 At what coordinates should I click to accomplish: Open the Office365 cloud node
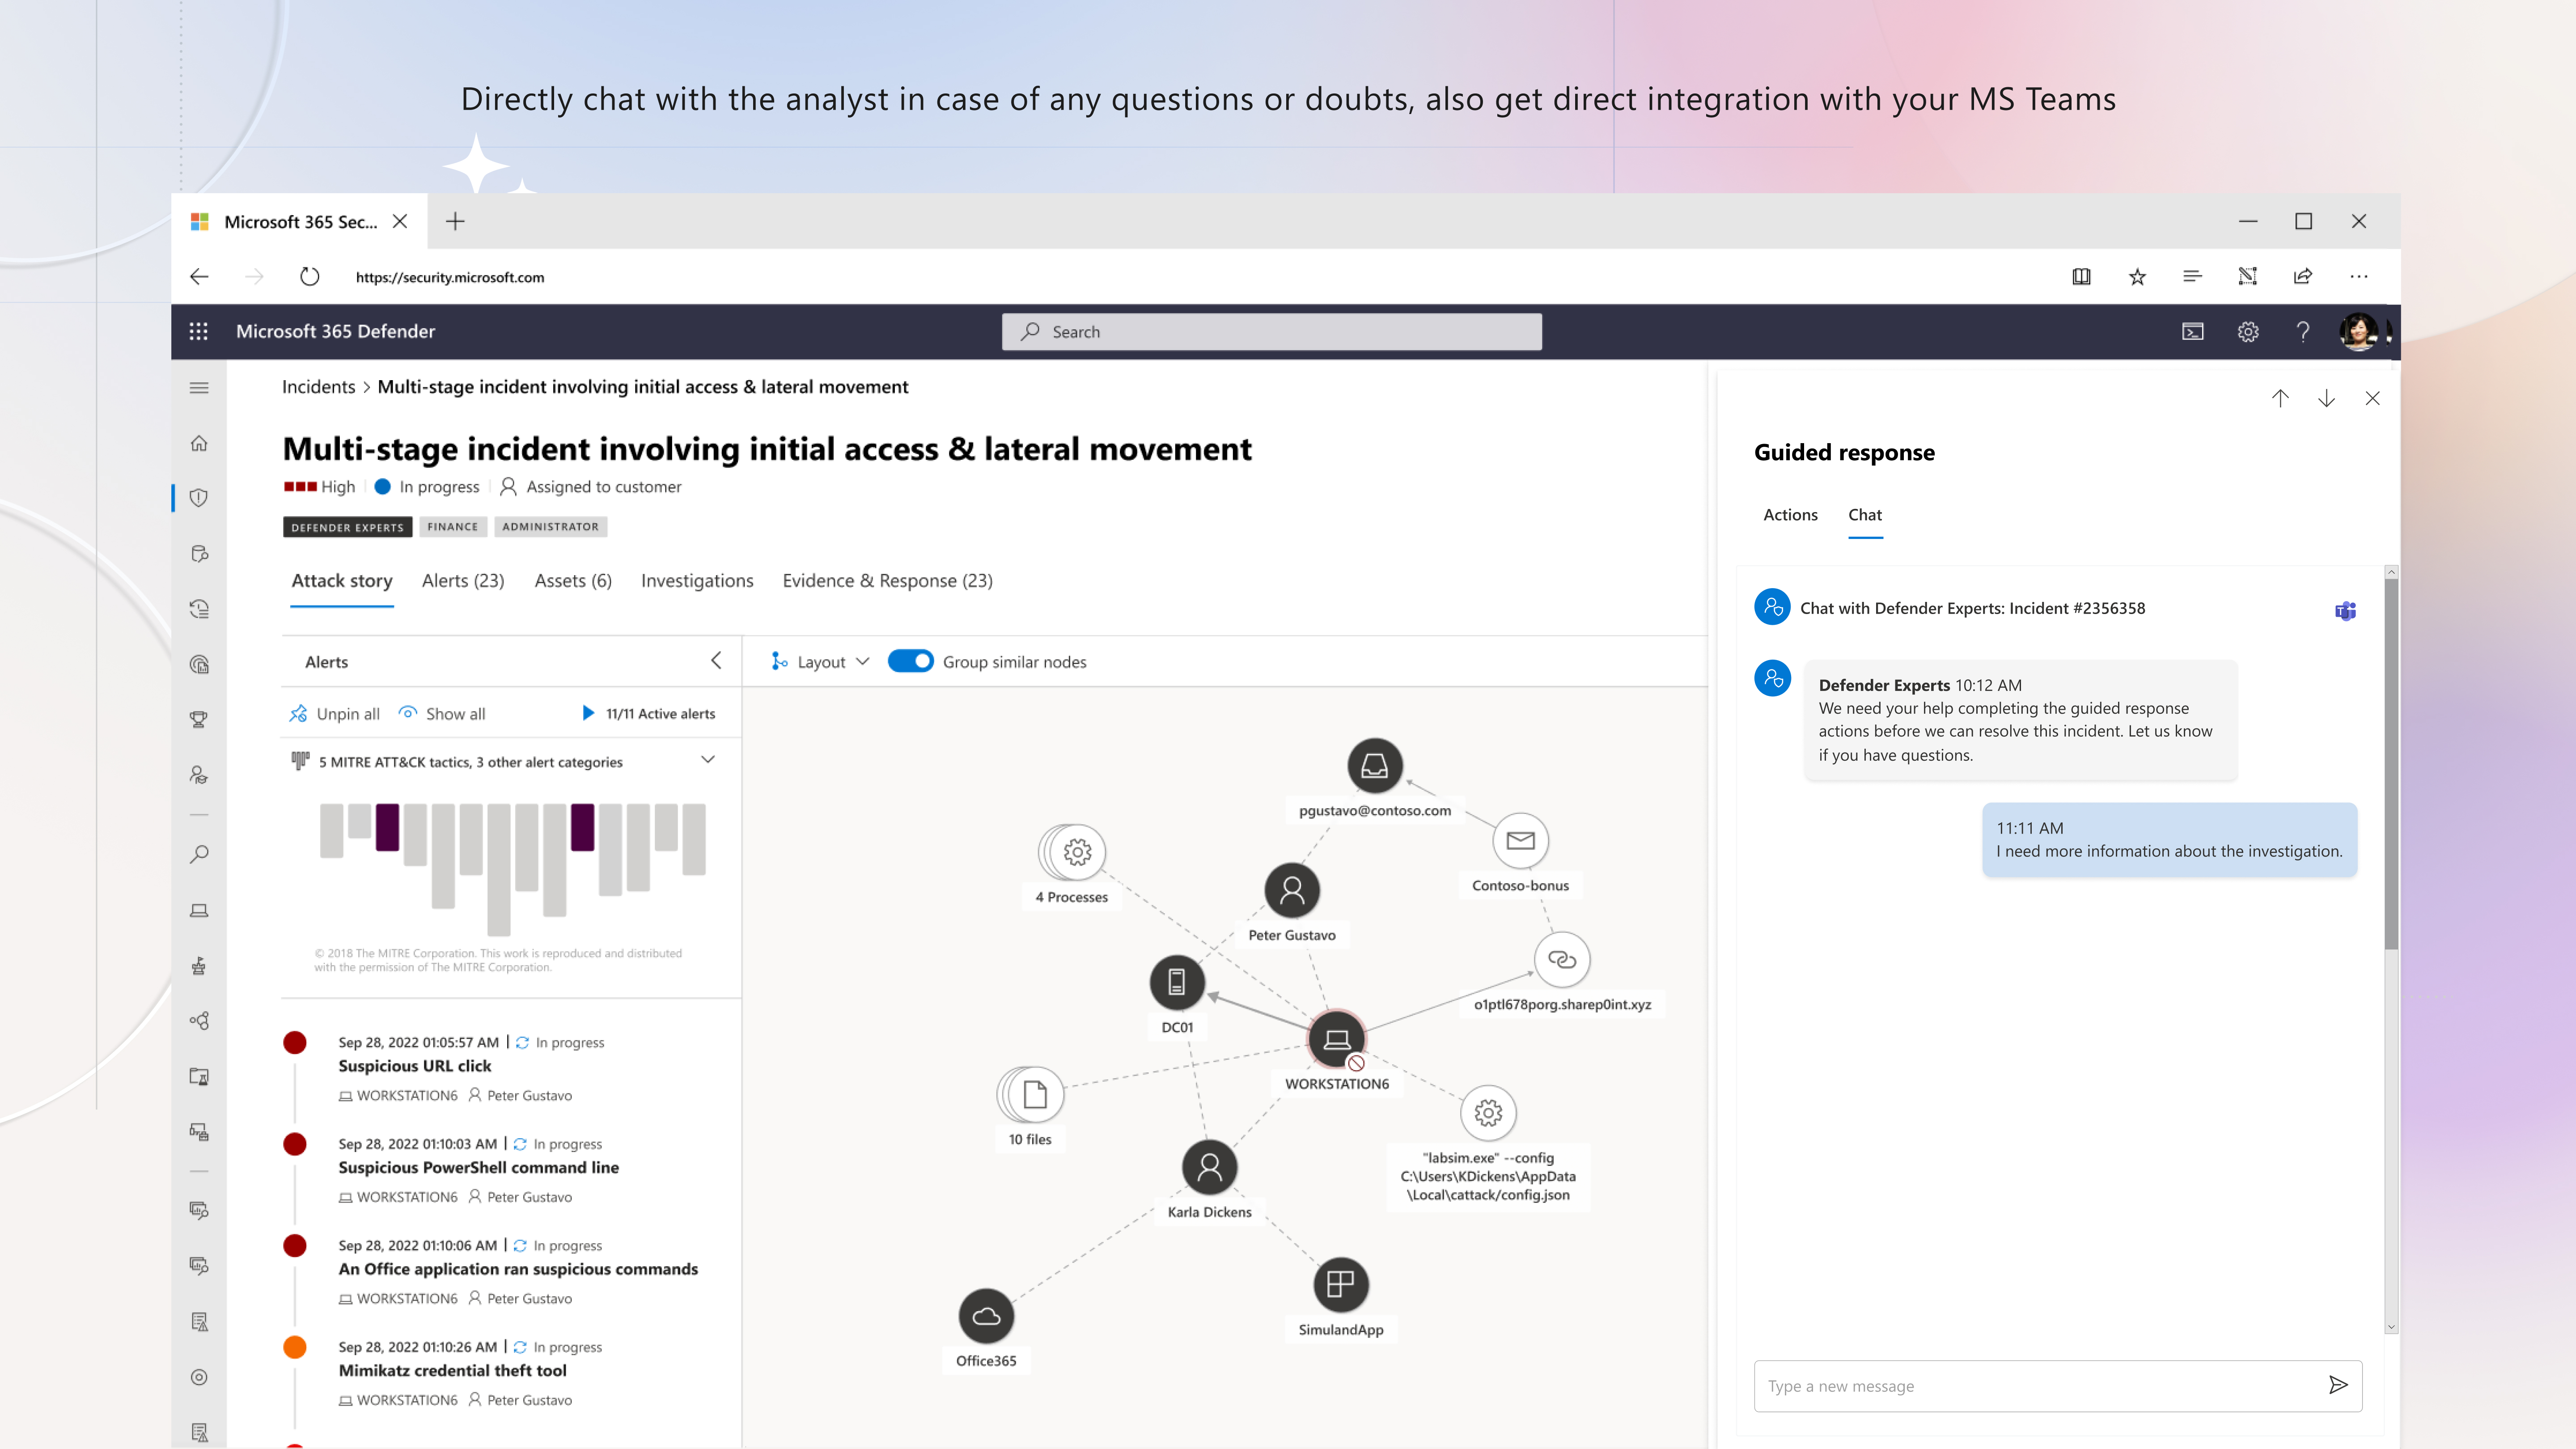coord(986,1316)
